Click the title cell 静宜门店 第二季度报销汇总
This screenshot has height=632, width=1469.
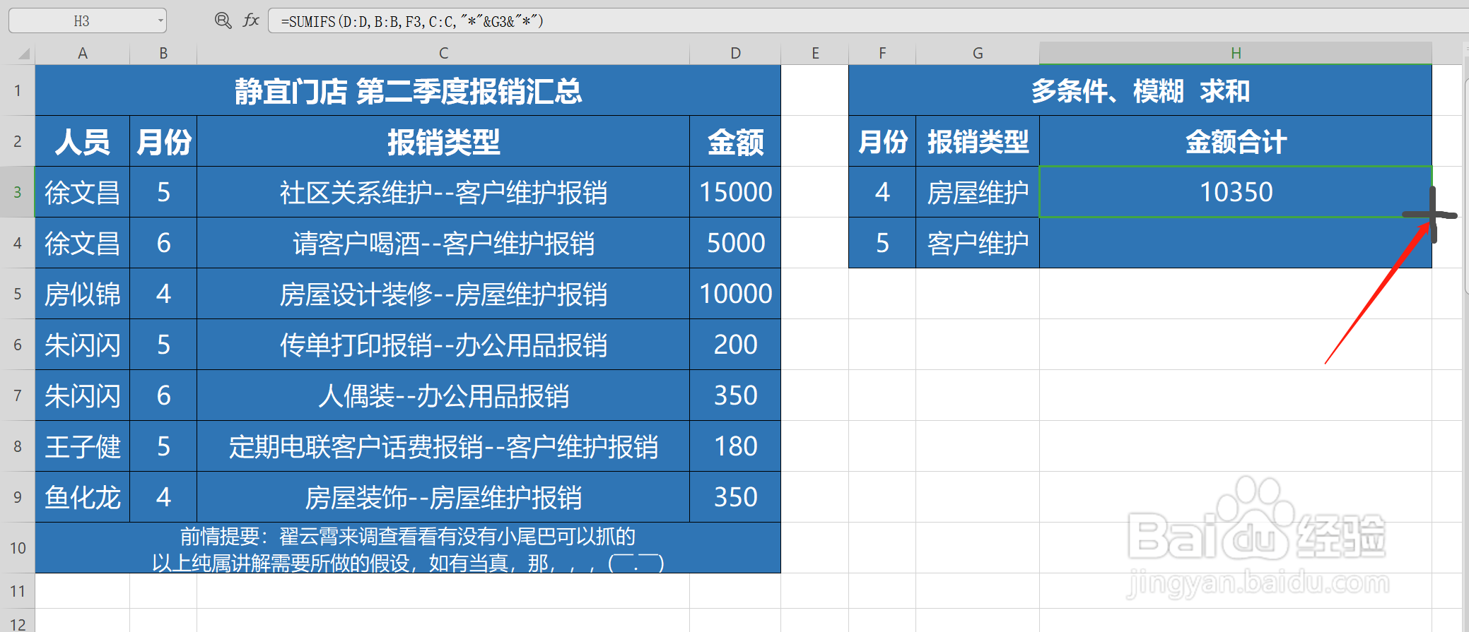pos(408,90)
